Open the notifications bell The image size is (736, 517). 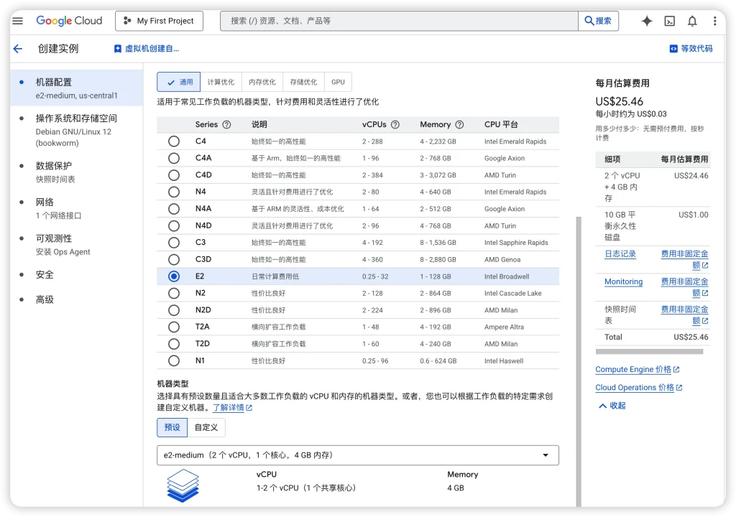point(692,21)
